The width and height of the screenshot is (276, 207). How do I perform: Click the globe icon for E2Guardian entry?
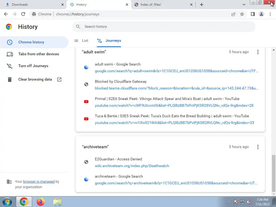click(x=86, y=162)
